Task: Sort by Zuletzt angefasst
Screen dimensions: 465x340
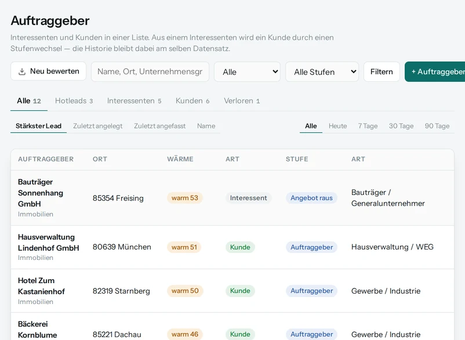Action: tap(159, 126)
